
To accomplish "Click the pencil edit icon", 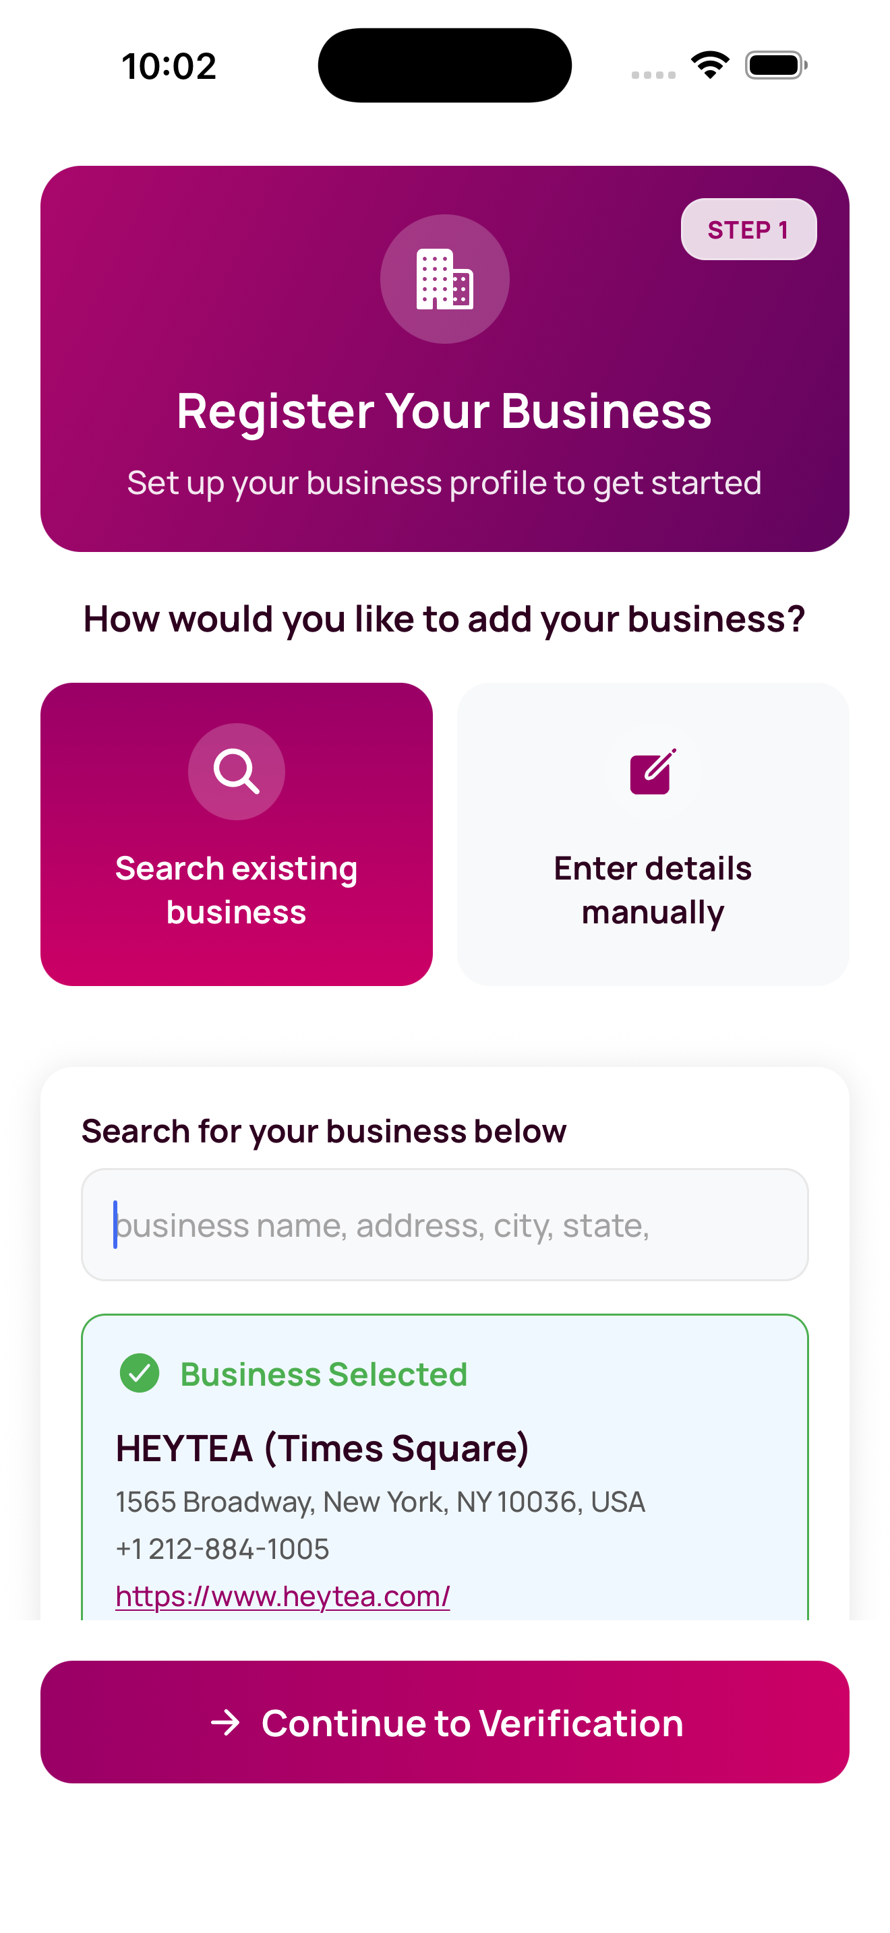I will click(x=652, y=772).
